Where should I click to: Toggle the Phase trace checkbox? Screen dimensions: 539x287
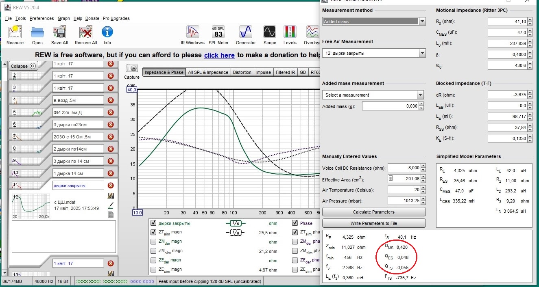pos(295,223)
